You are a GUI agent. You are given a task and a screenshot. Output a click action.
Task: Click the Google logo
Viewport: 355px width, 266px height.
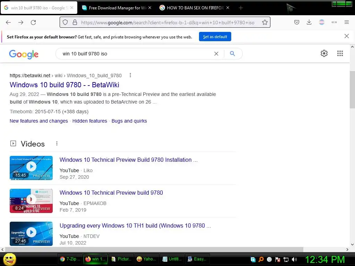click(24, 54)
